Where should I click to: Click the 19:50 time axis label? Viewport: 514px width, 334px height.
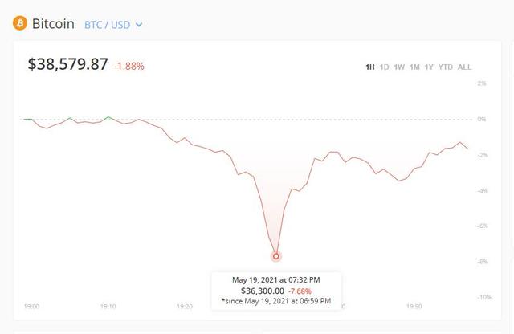[x=414, y=307]
